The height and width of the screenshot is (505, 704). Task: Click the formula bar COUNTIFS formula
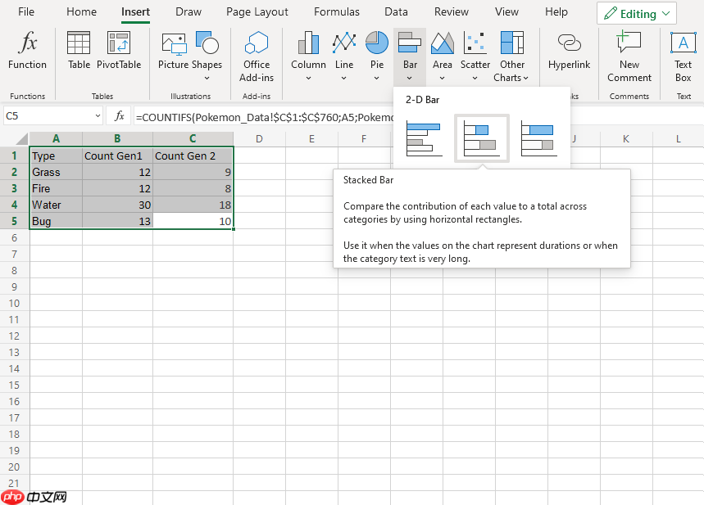point(265,117)
